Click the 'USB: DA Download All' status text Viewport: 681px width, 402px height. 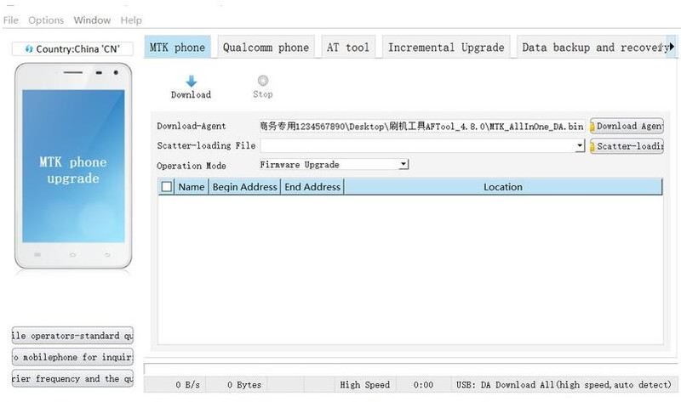pyautogui.click(x=564, y=385)
